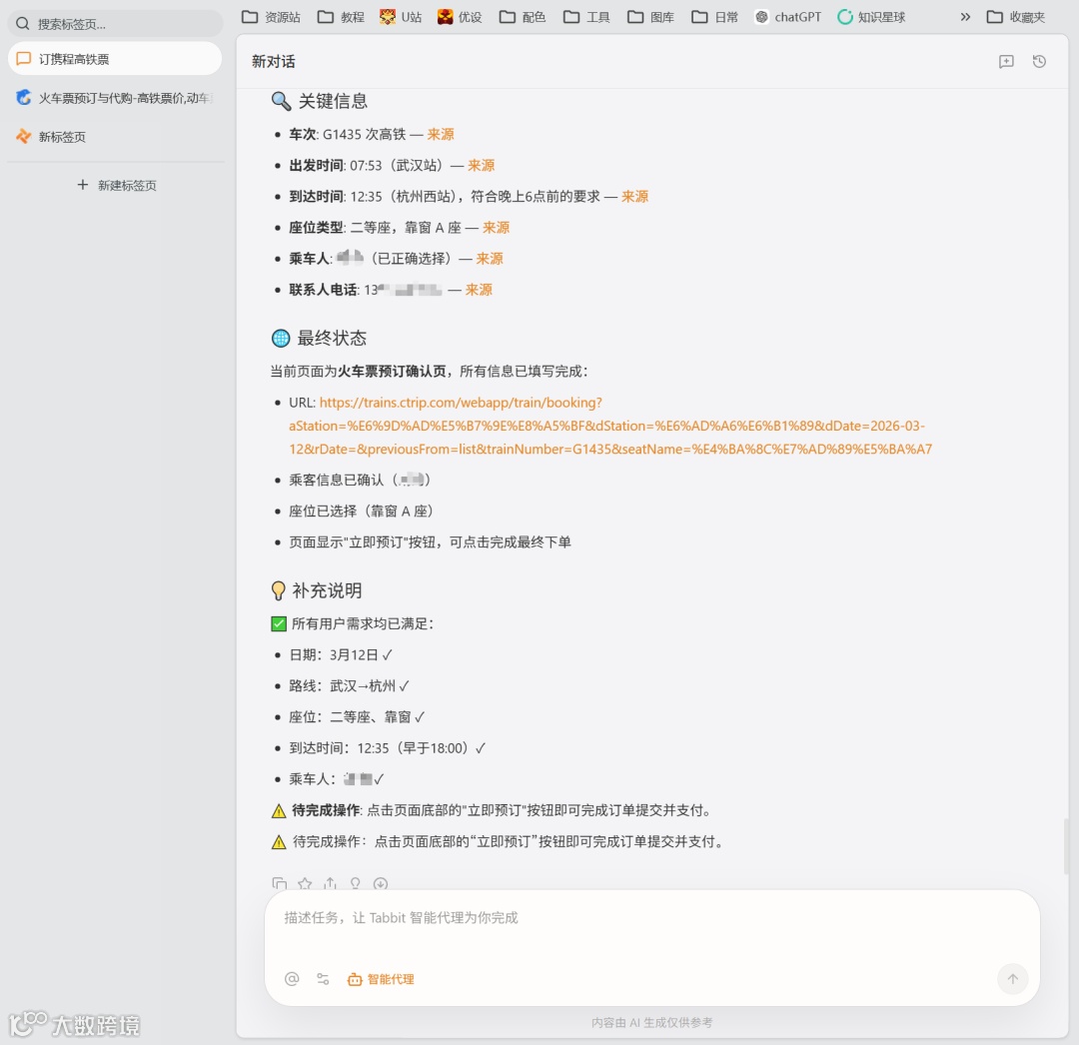This screenshot has width=1079, height=1045.
Task: Open the chatGPT bookmark
Action: [788, 17]
